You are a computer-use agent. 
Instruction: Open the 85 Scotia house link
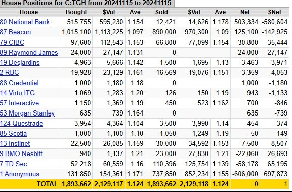[13, 133]
